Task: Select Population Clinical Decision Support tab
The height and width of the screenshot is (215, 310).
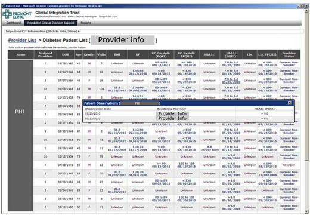Action: pyautogui.click(x=51, y=23)
